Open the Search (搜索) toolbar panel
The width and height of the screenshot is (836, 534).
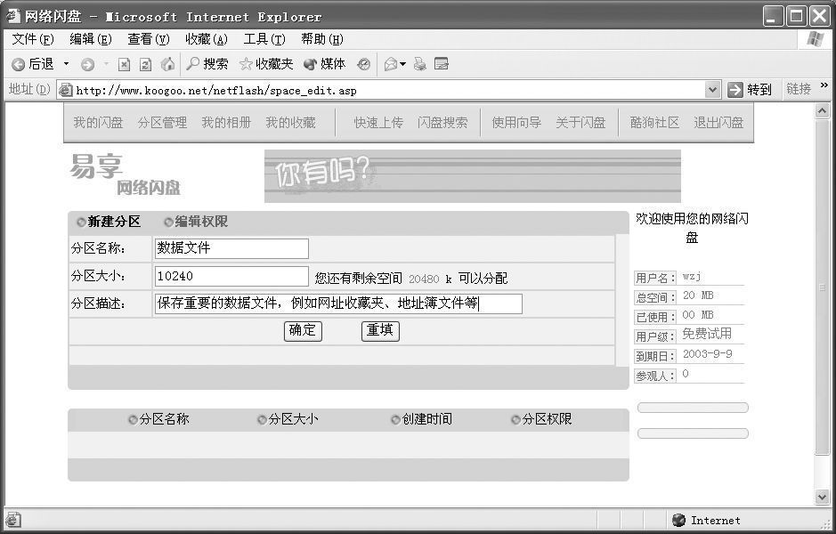(x=207, y=64)
